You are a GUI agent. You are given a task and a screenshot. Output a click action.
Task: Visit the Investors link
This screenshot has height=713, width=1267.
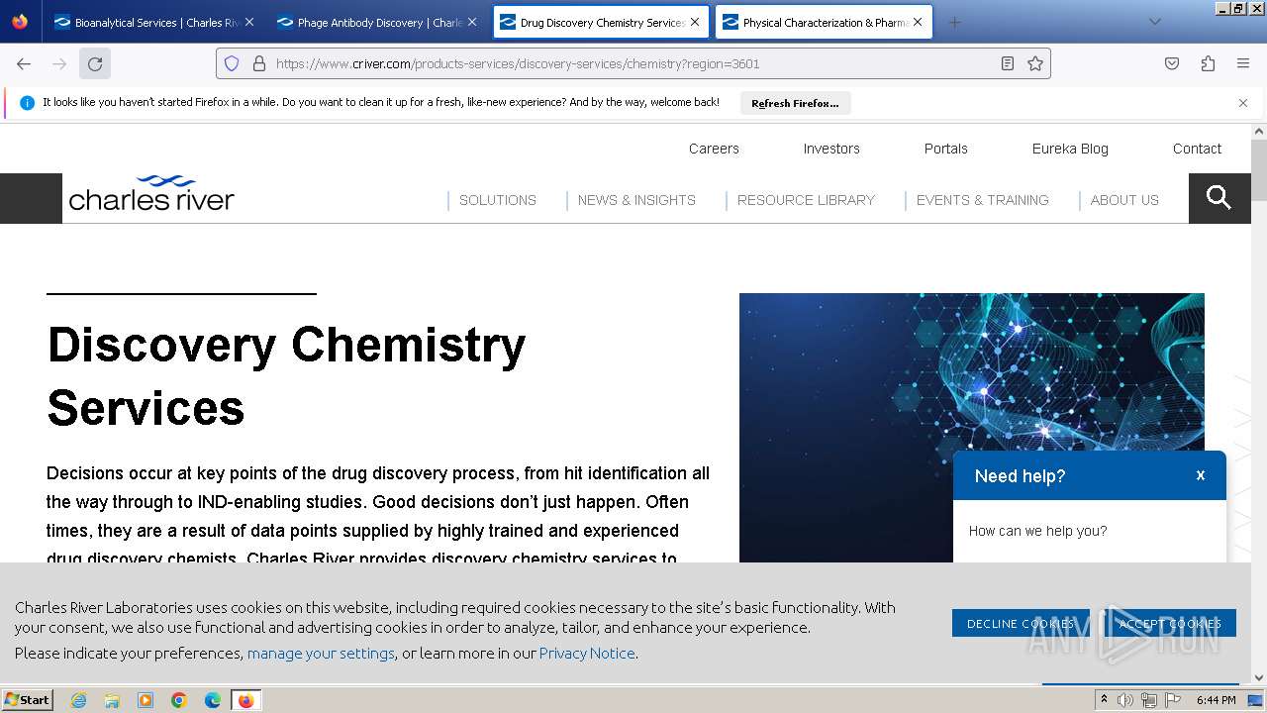(831, 149)
